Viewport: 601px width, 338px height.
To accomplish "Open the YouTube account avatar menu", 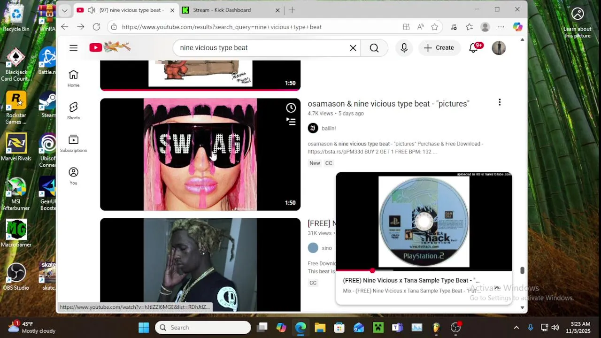I will click(499, 47).
